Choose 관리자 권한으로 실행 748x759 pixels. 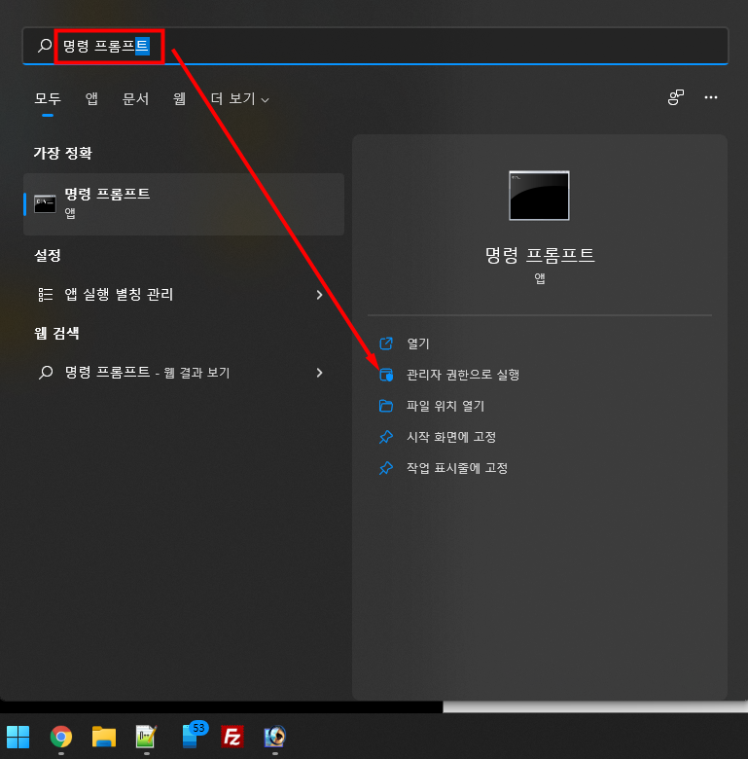pyautogui.click(x=463, y=375)
